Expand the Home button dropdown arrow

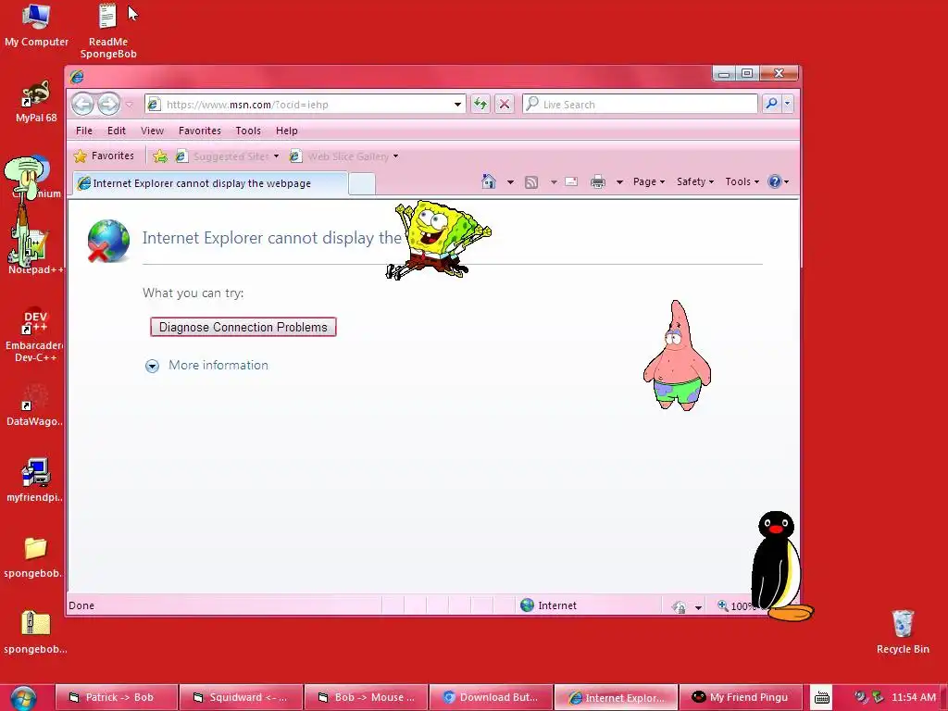click(x=510, y=182)
